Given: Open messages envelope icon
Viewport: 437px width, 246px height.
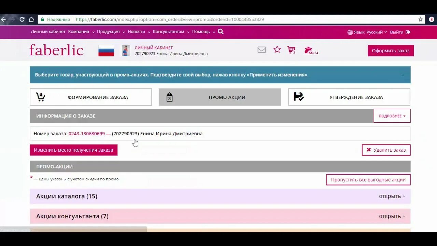Looking at the screenshot, I should [x=262, y=50].
